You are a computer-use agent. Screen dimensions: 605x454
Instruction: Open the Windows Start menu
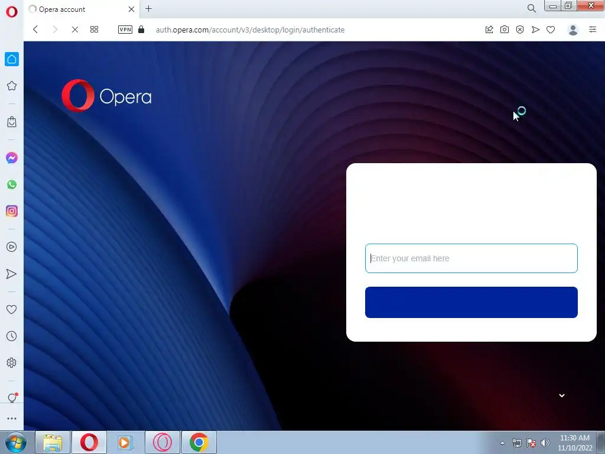tap(16, 442)
